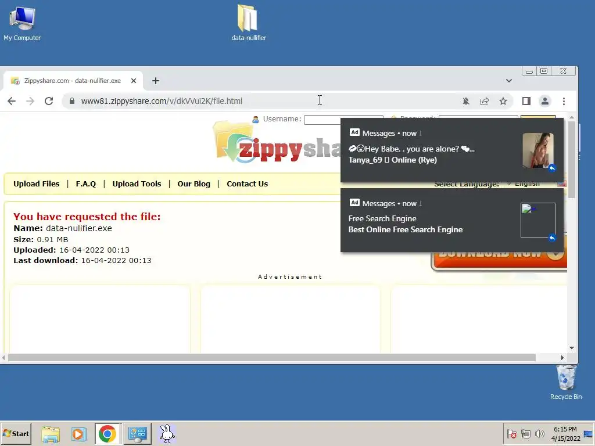Expand the tab search chevron
595x446 pixels.
click(x=509, y=81)
